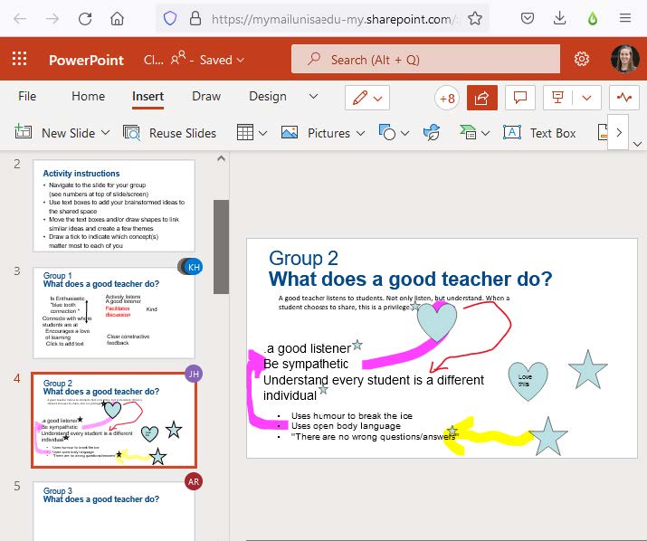647x541 pixels.
Task: Show the +8 additional collaborators
Action: 446,97
